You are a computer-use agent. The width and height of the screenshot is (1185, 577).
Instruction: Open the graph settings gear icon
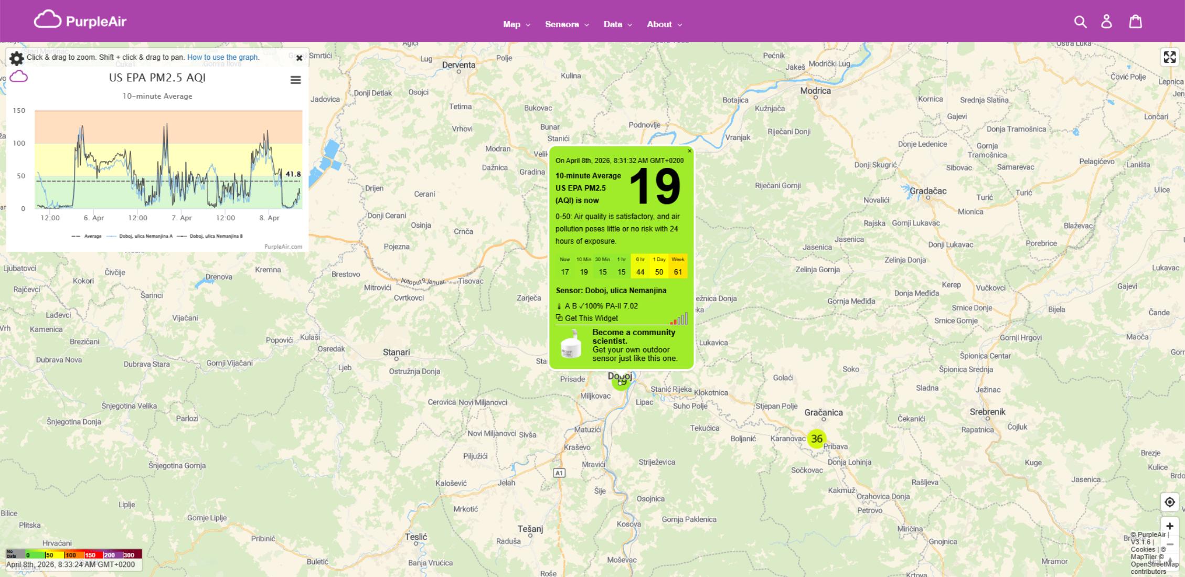click(x=16, y=59)
